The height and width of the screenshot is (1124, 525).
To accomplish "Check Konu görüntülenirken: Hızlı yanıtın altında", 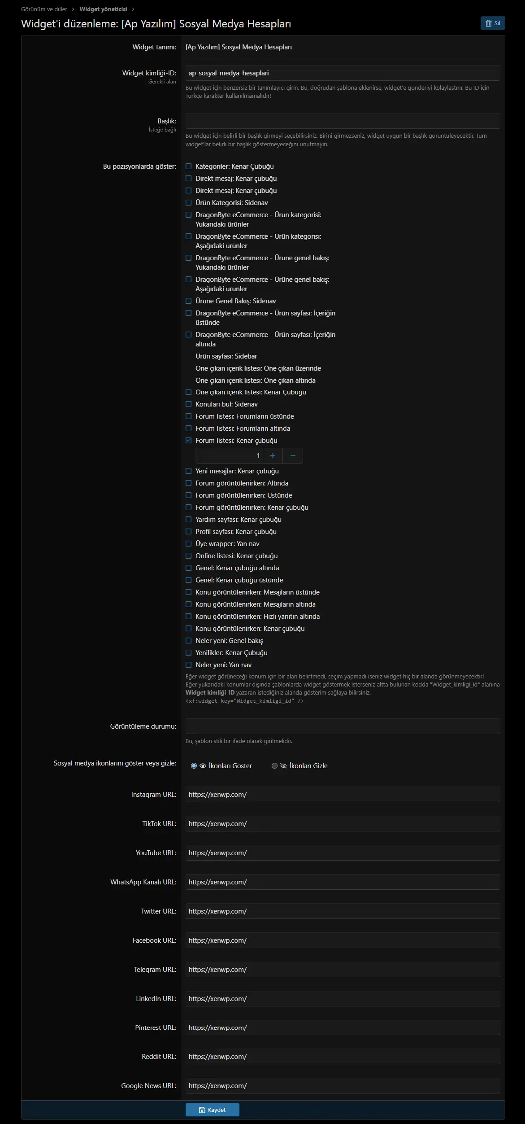I will [x=189, y=617].
